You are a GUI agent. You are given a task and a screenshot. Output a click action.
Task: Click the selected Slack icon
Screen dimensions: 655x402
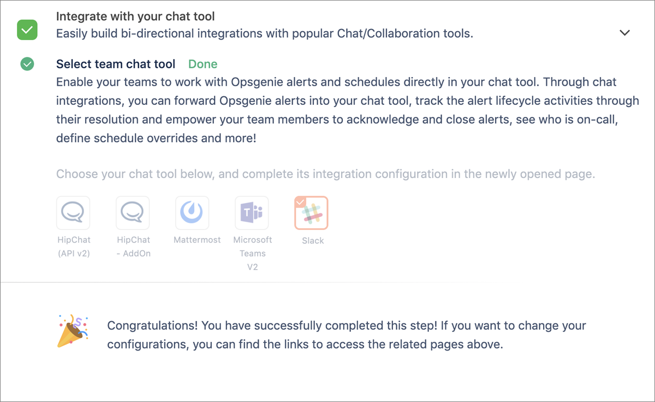pyautogui.click(x=311, y=212)
